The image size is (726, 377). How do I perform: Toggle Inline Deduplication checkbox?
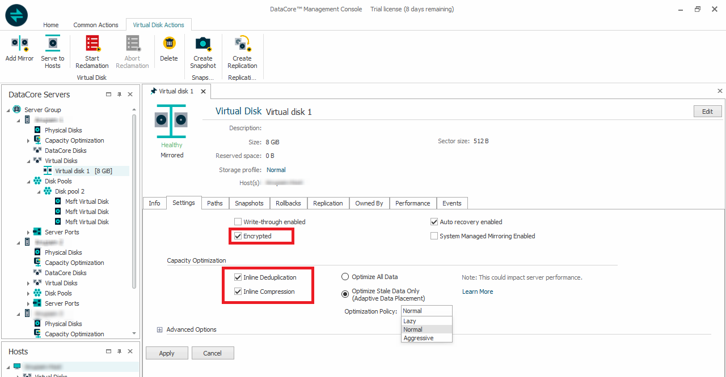[238, 277]
